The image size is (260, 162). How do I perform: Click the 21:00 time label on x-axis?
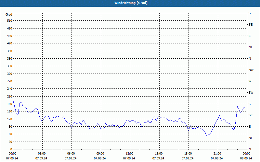point(217,154)
